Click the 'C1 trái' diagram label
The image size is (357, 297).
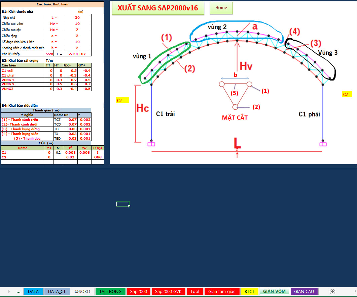[x=165, y=114]
